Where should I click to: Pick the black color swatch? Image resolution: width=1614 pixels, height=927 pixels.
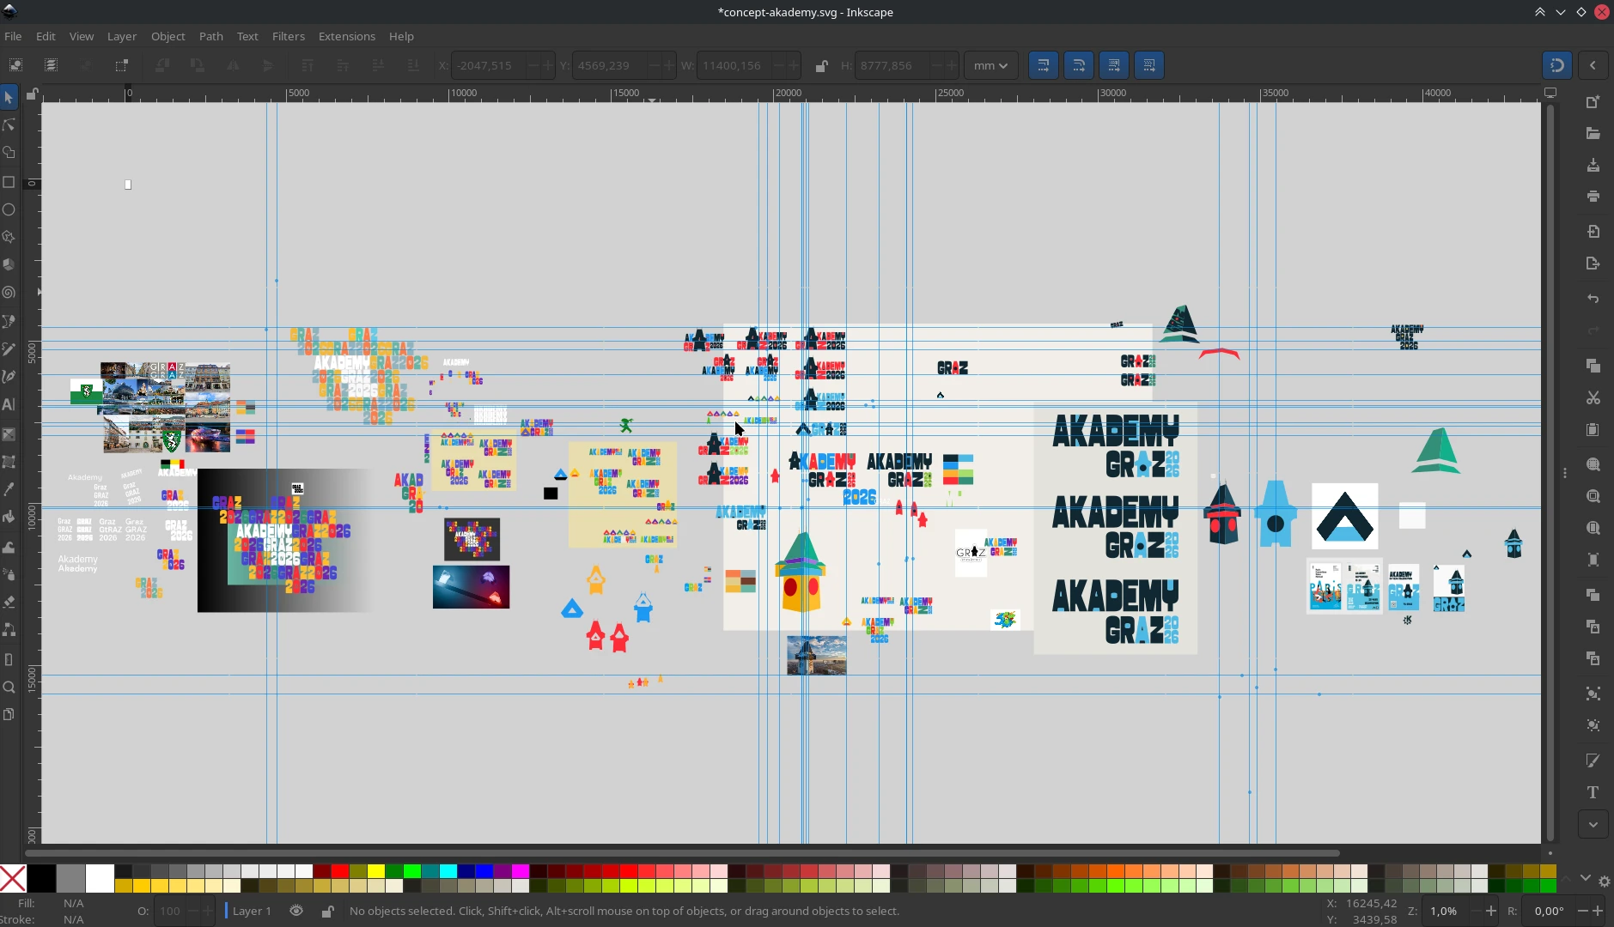point(41,878)
